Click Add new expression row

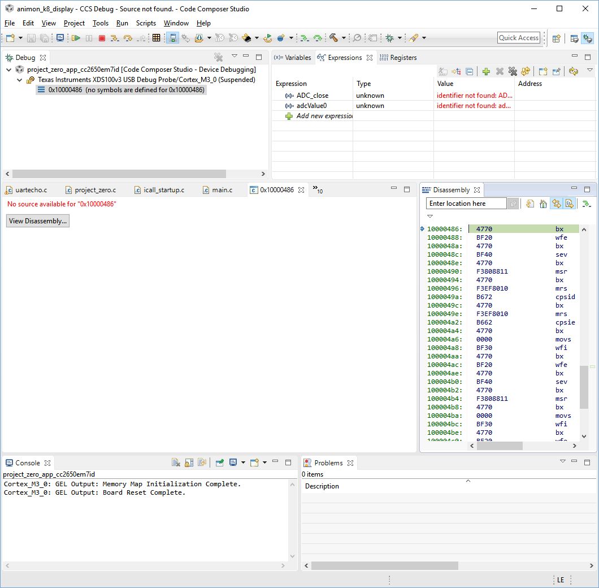click(324, 116)
